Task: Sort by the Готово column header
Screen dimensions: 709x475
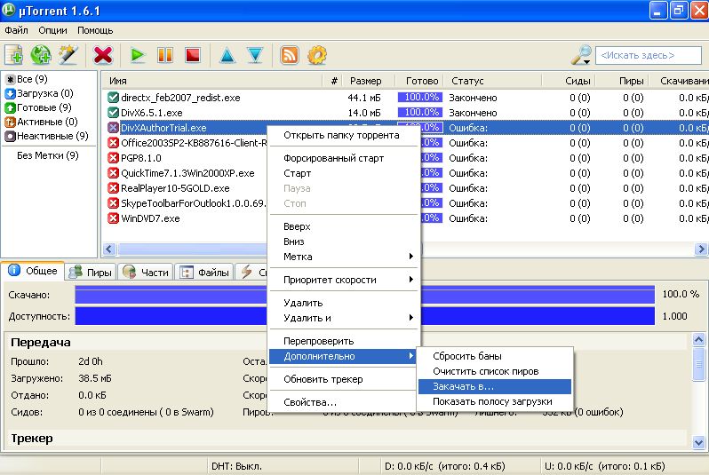Action: pos(421,81)
